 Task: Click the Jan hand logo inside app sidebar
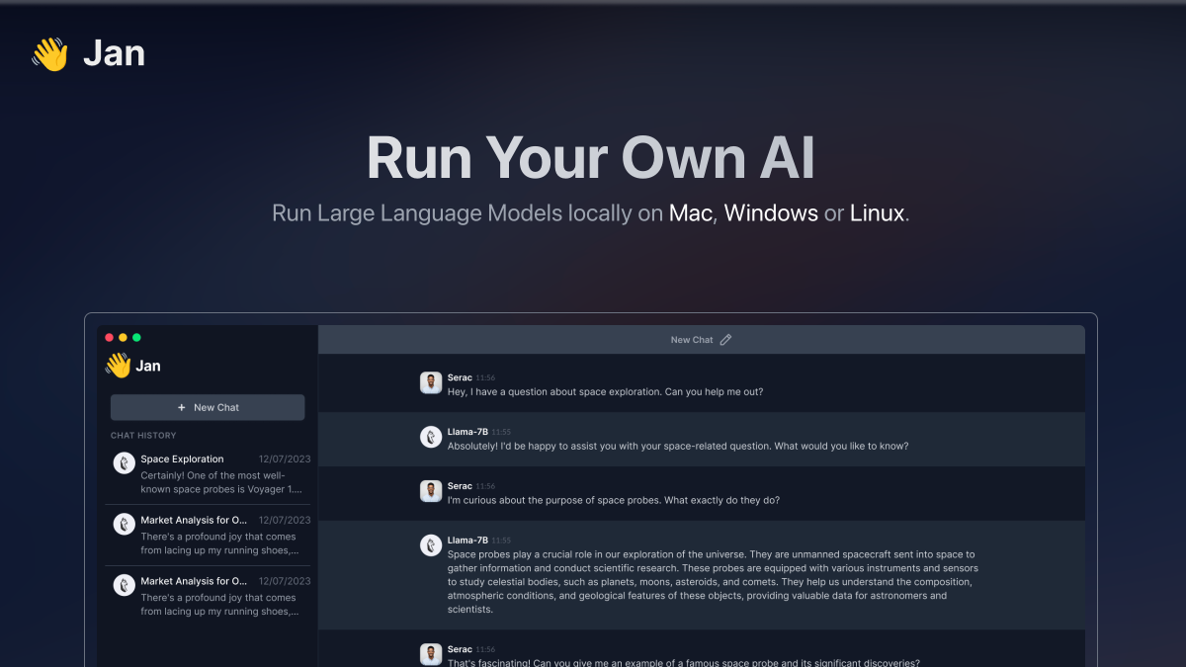[x=118, y=366]
